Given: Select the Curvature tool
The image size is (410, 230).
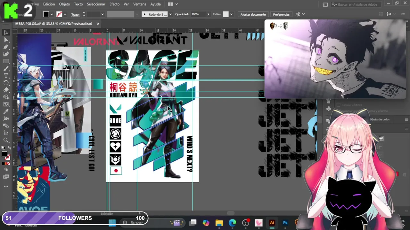Looking at the screenshot, I should [x=6, y=54].
